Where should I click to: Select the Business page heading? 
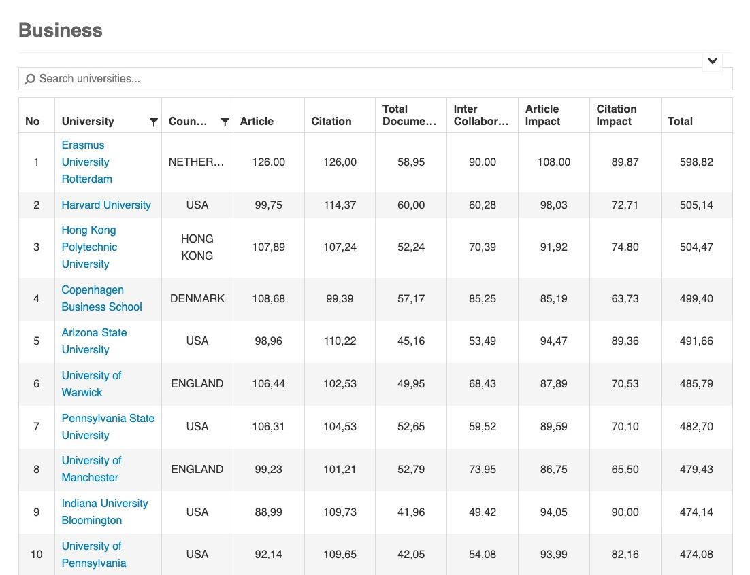61,30
